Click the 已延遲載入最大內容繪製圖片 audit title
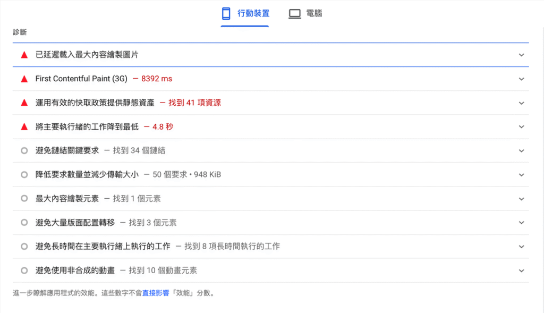This screenshot has height=313, width=544. click(87, 55)
